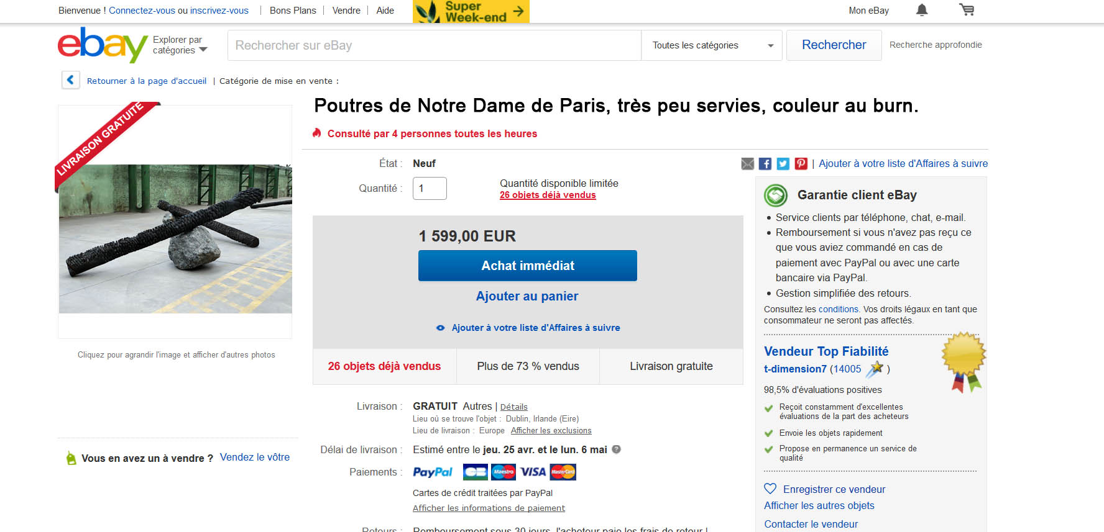Click the delivery time help icon

click(x=616, y=449)
